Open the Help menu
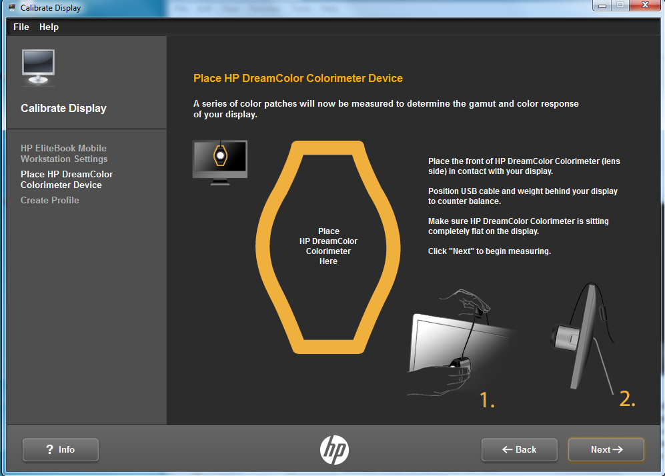Image resolution: width=665 pixels, height=476 pixels. point(49,27)
